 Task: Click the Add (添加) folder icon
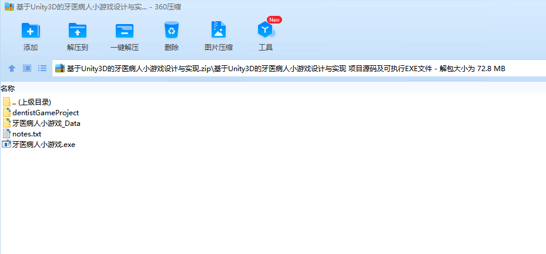coord(31,31)
